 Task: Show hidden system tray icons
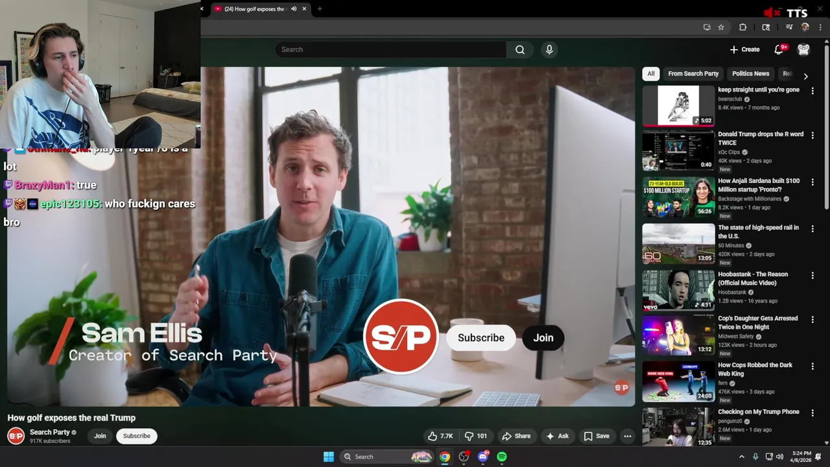coord(742,457)
